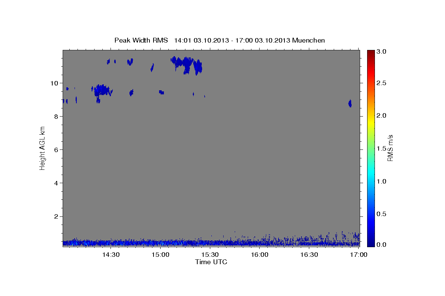Click the 16:00 time tick label
445x296 pixels.
(x=260, y=255)
